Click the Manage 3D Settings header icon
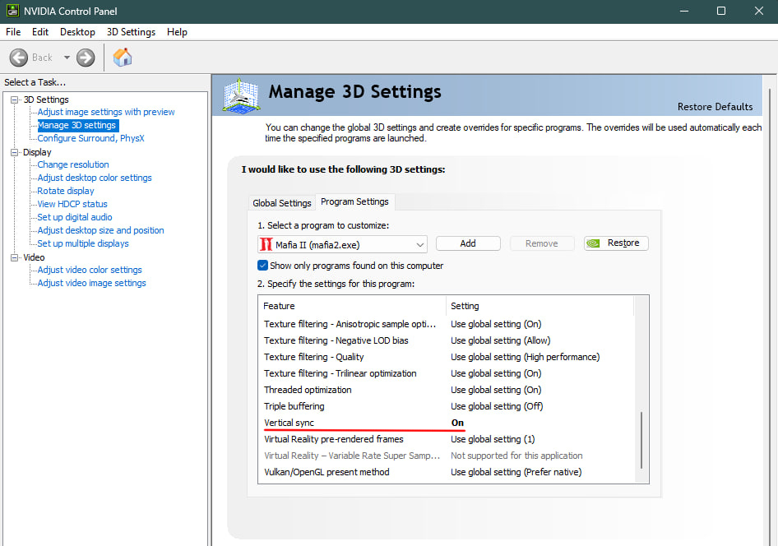Screen dimensions: 778x546 pos(242,96)
